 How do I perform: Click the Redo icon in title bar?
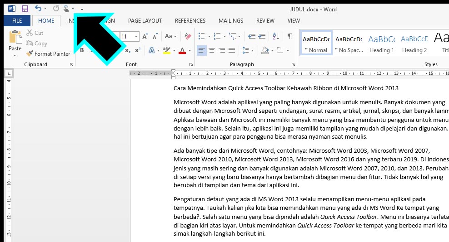56,8
